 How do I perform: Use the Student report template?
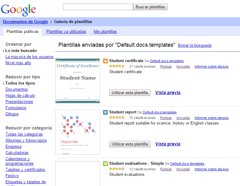[x=130, y=144]
